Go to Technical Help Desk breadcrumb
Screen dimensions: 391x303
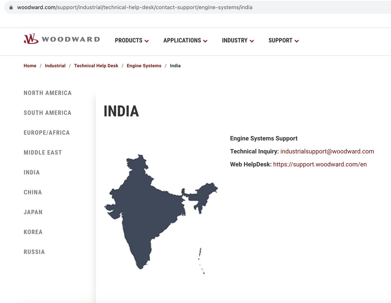96,66
